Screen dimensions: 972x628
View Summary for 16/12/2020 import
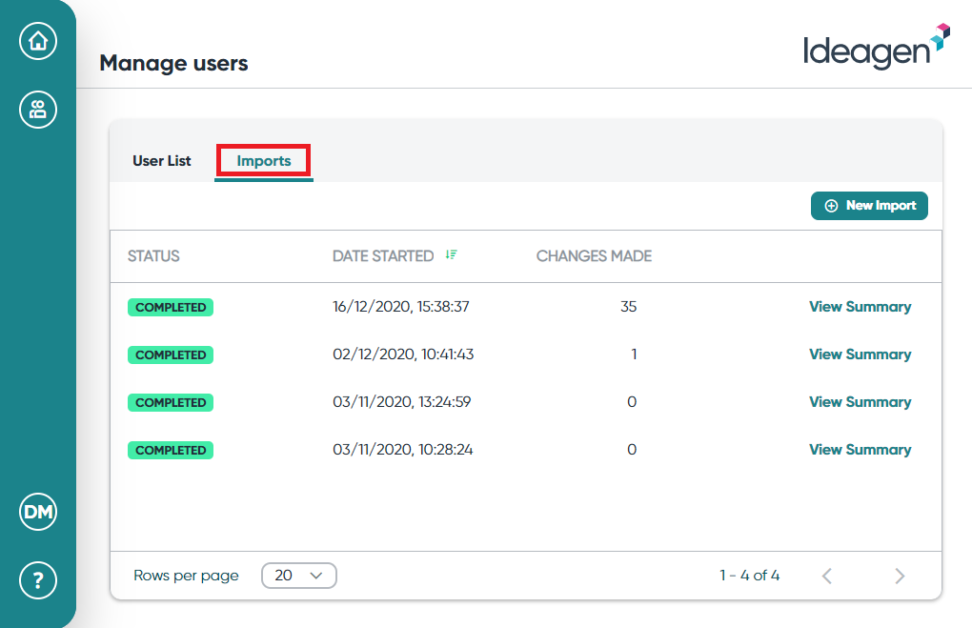tap(860, 307)
